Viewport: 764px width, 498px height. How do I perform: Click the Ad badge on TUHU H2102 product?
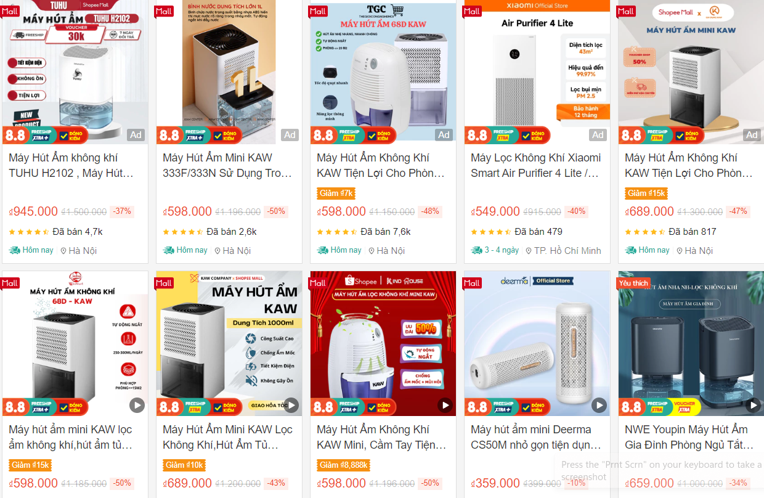tap(136, 135)
